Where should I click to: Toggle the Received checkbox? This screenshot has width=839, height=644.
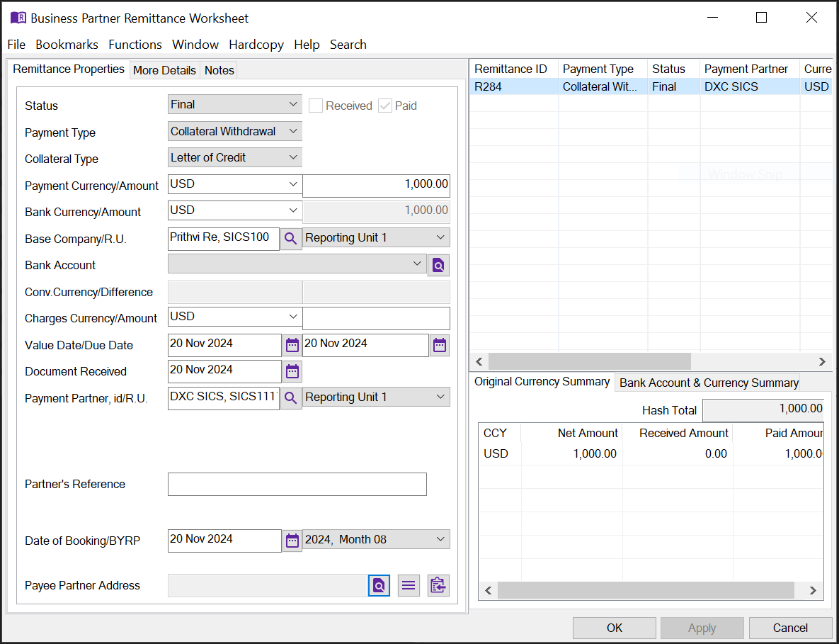tap(315, 106)
